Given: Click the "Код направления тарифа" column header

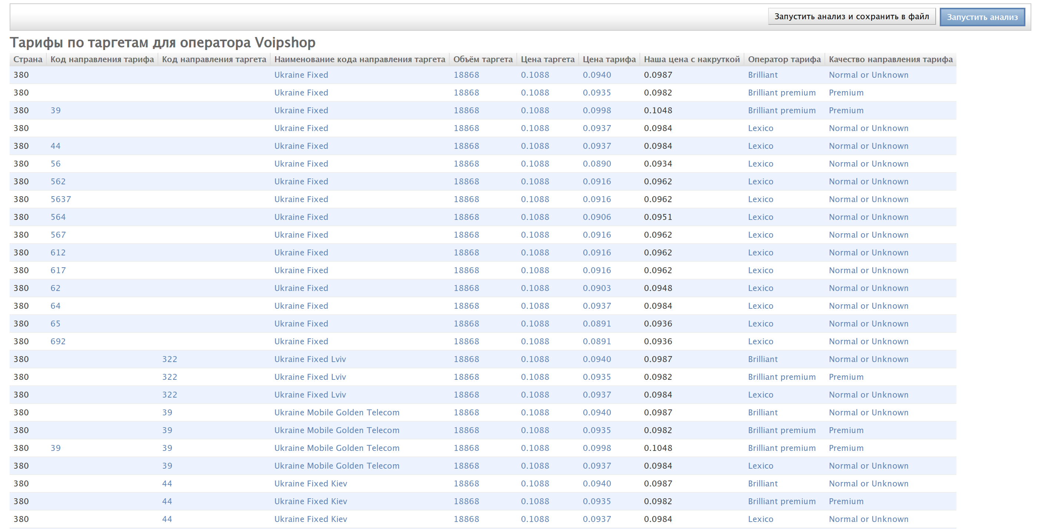Looking at the screenshot, I should (x=102, y=60).
